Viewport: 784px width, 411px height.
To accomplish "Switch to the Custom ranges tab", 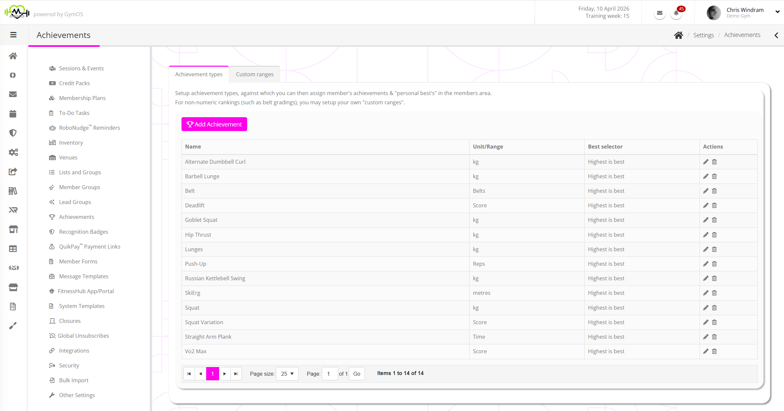I will (x=254, y=74).
